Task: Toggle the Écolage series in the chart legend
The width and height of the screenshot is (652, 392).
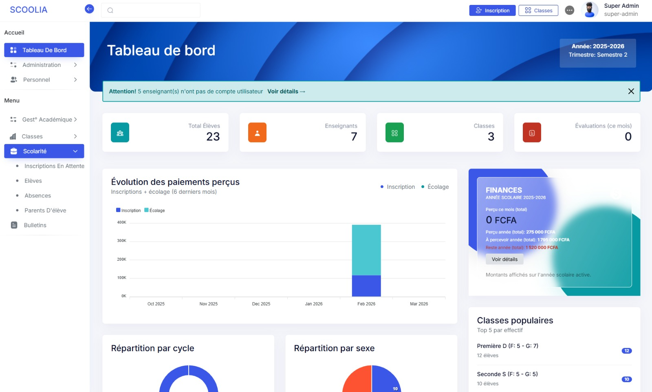Action: tap(434, 187)
